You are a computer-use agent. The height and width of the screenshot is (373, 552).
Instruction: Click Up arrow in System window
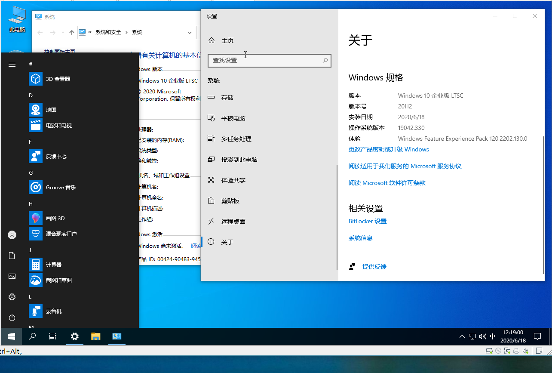coord(72,33)
